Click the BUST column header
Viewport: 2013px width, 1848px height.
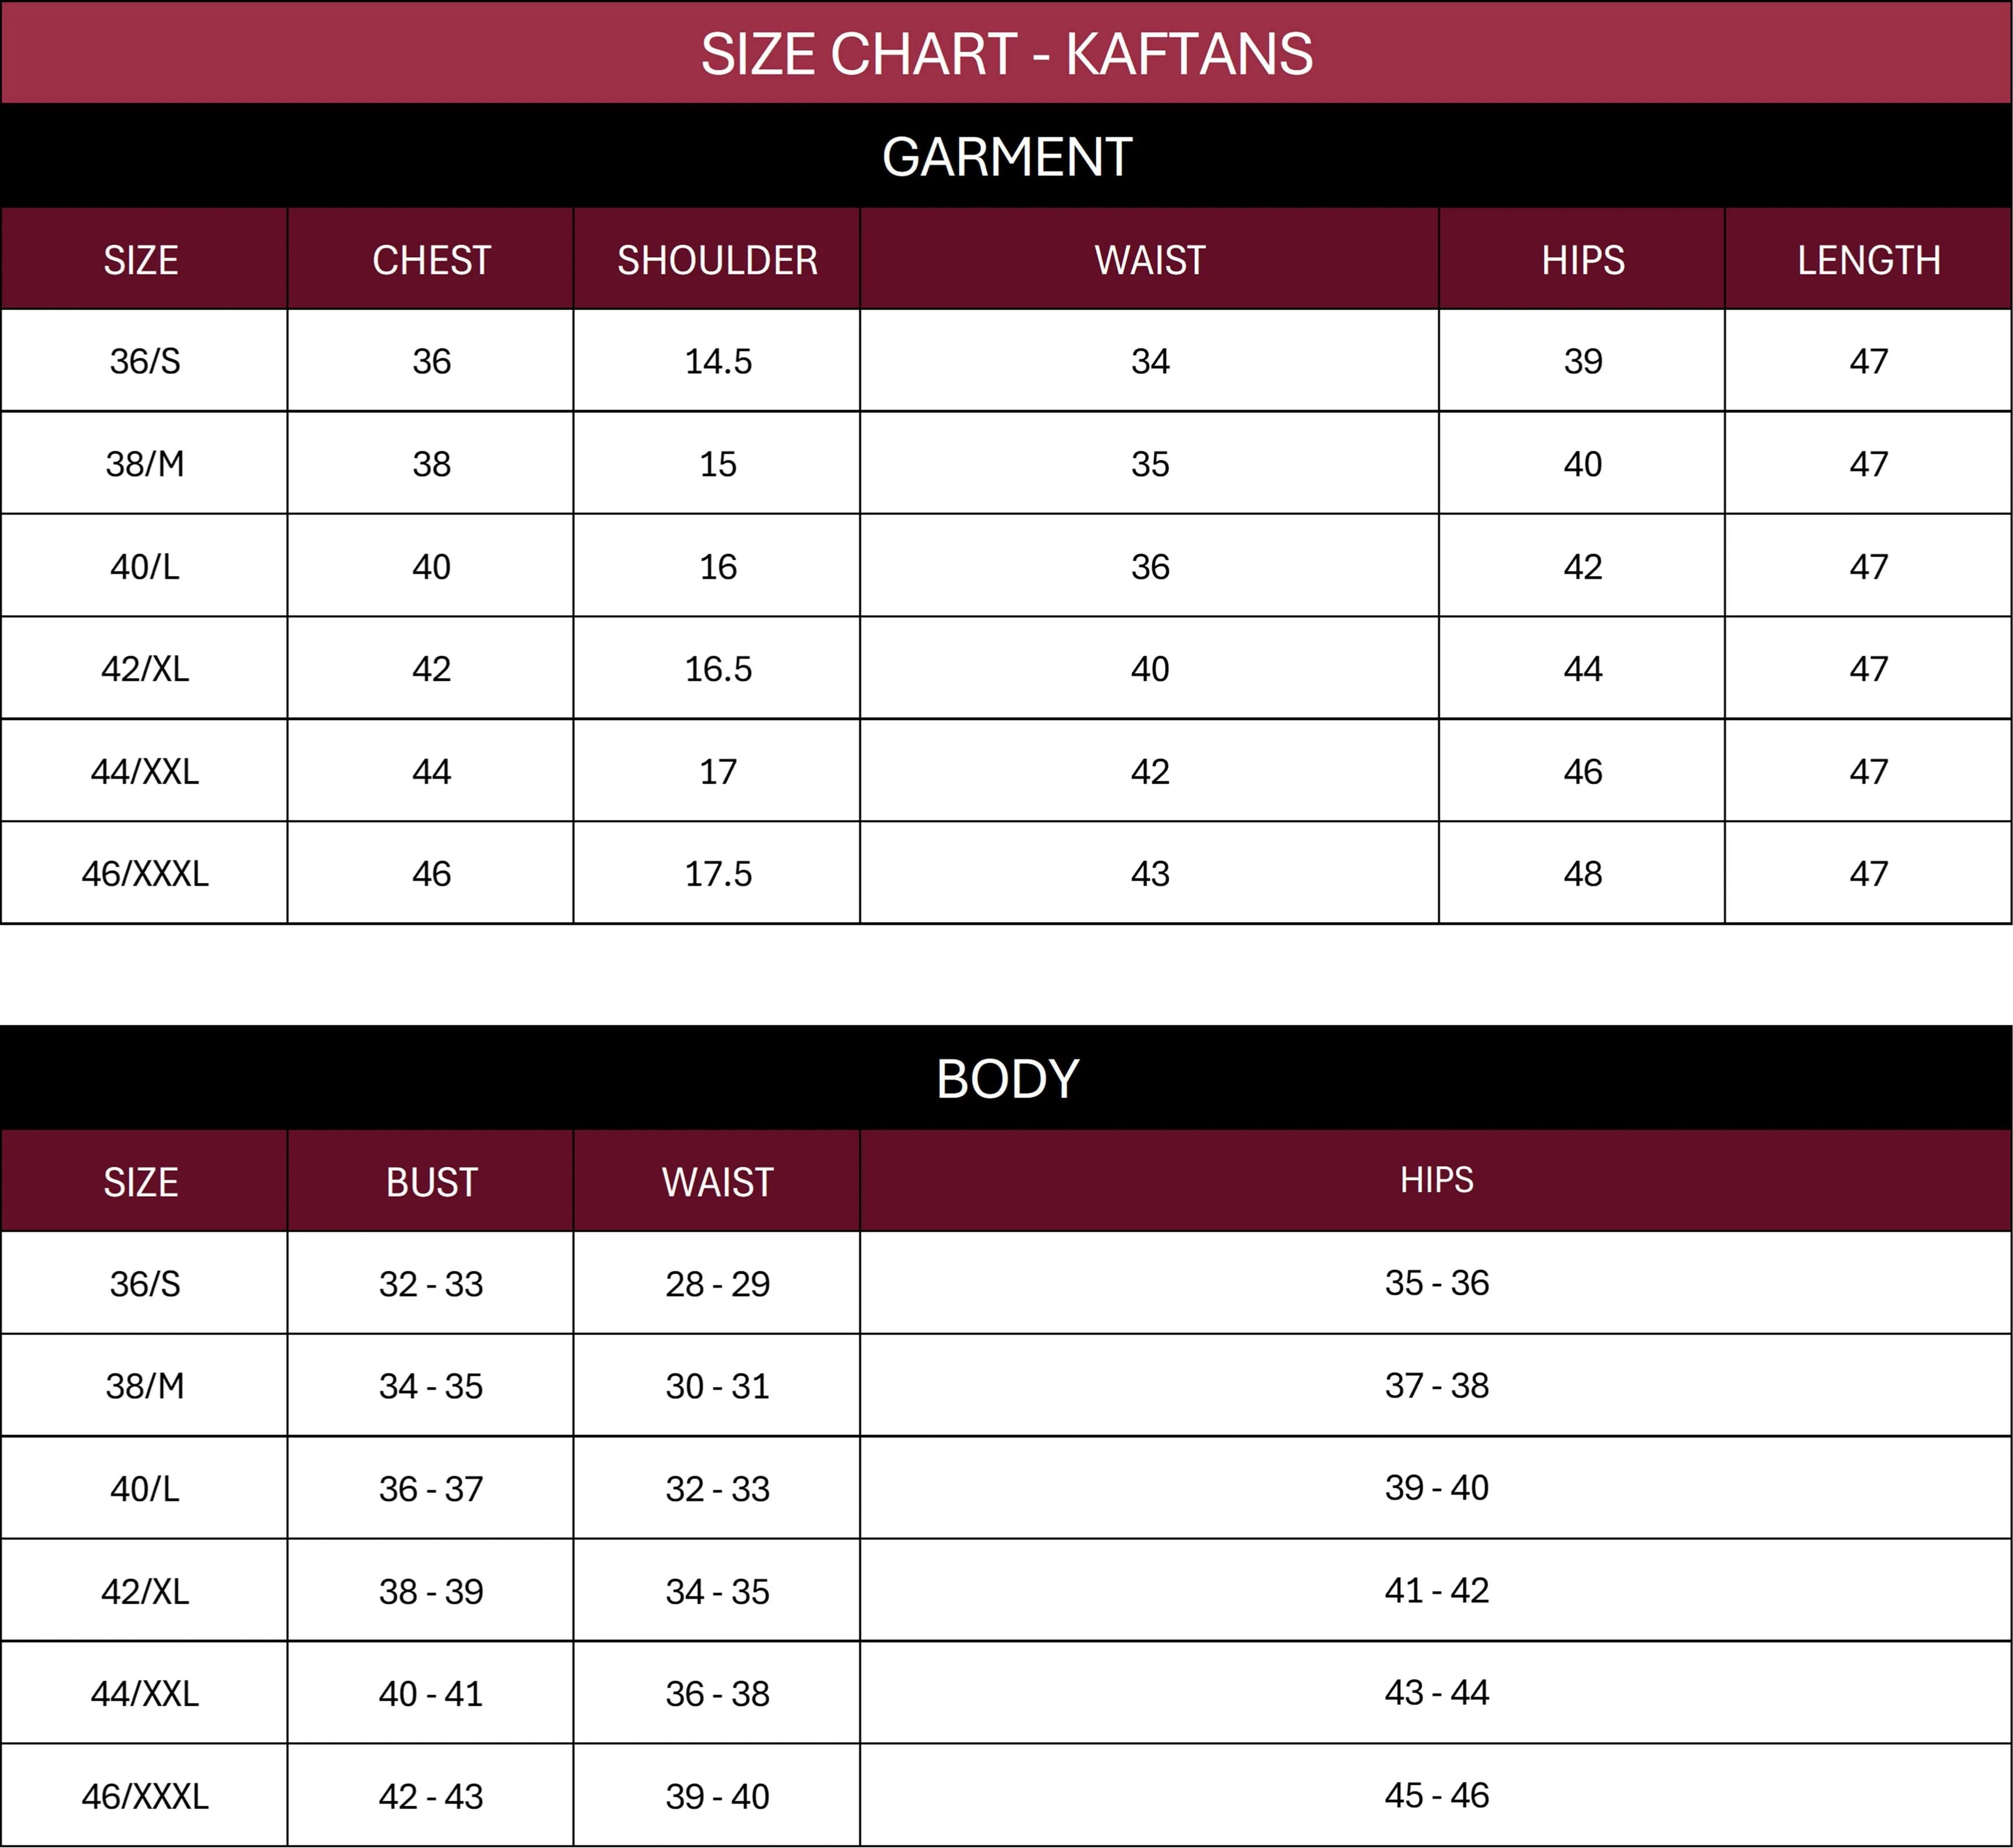pyautogui.click(x=431, y=1182)
